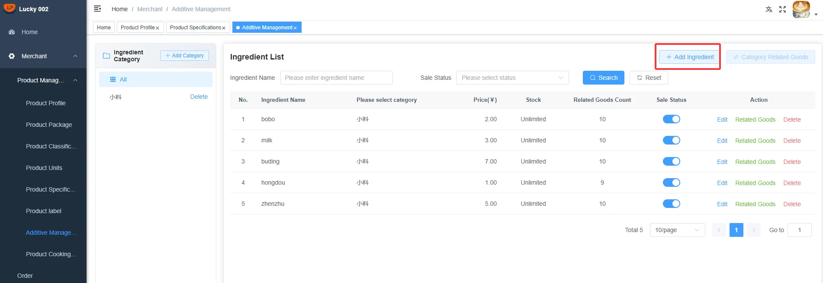Switch to Product Specifications tab
This screenshot has height=283, width=823.
tap(196, 28)
